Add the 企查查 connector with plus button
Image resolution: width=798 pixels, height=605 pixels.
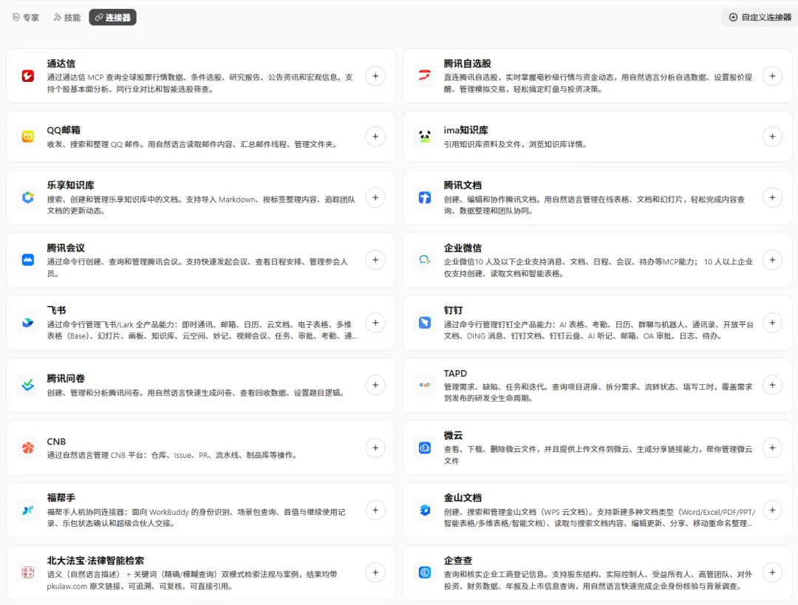pos(772,572)
